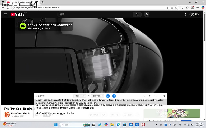Open the Xbox One Wireless Controller title card
The width and height of the screenshot is (206, 128).
(x=45, y=26)
